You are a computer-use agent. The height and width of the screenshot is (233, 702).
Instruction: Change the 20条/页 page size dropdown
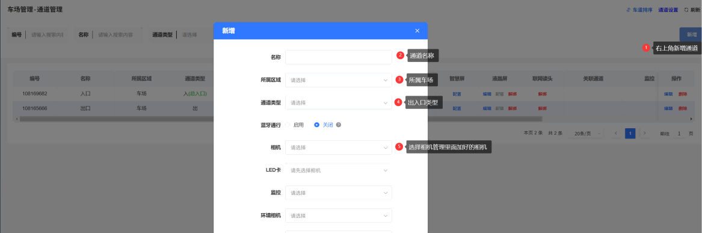click(x=586, y=134)
